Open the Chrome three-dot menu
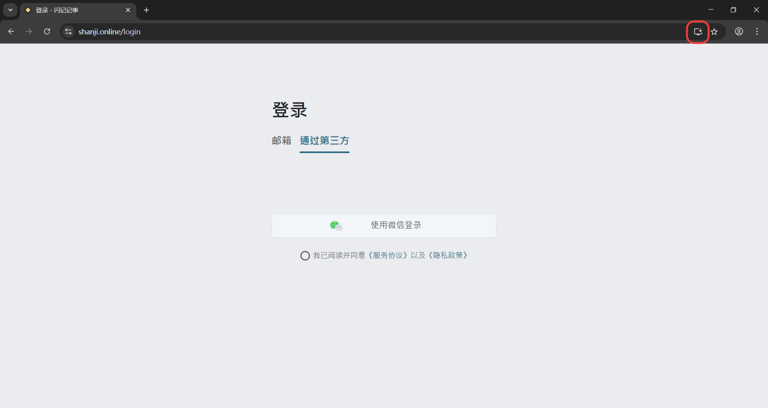768x408 pixels. 757,32
